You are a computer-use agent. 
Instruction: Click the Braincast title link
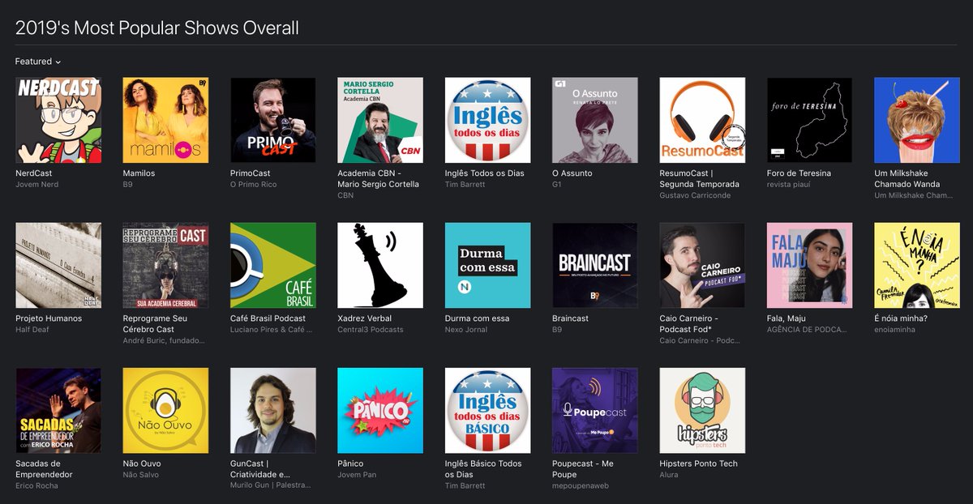(x=570, y=318)
